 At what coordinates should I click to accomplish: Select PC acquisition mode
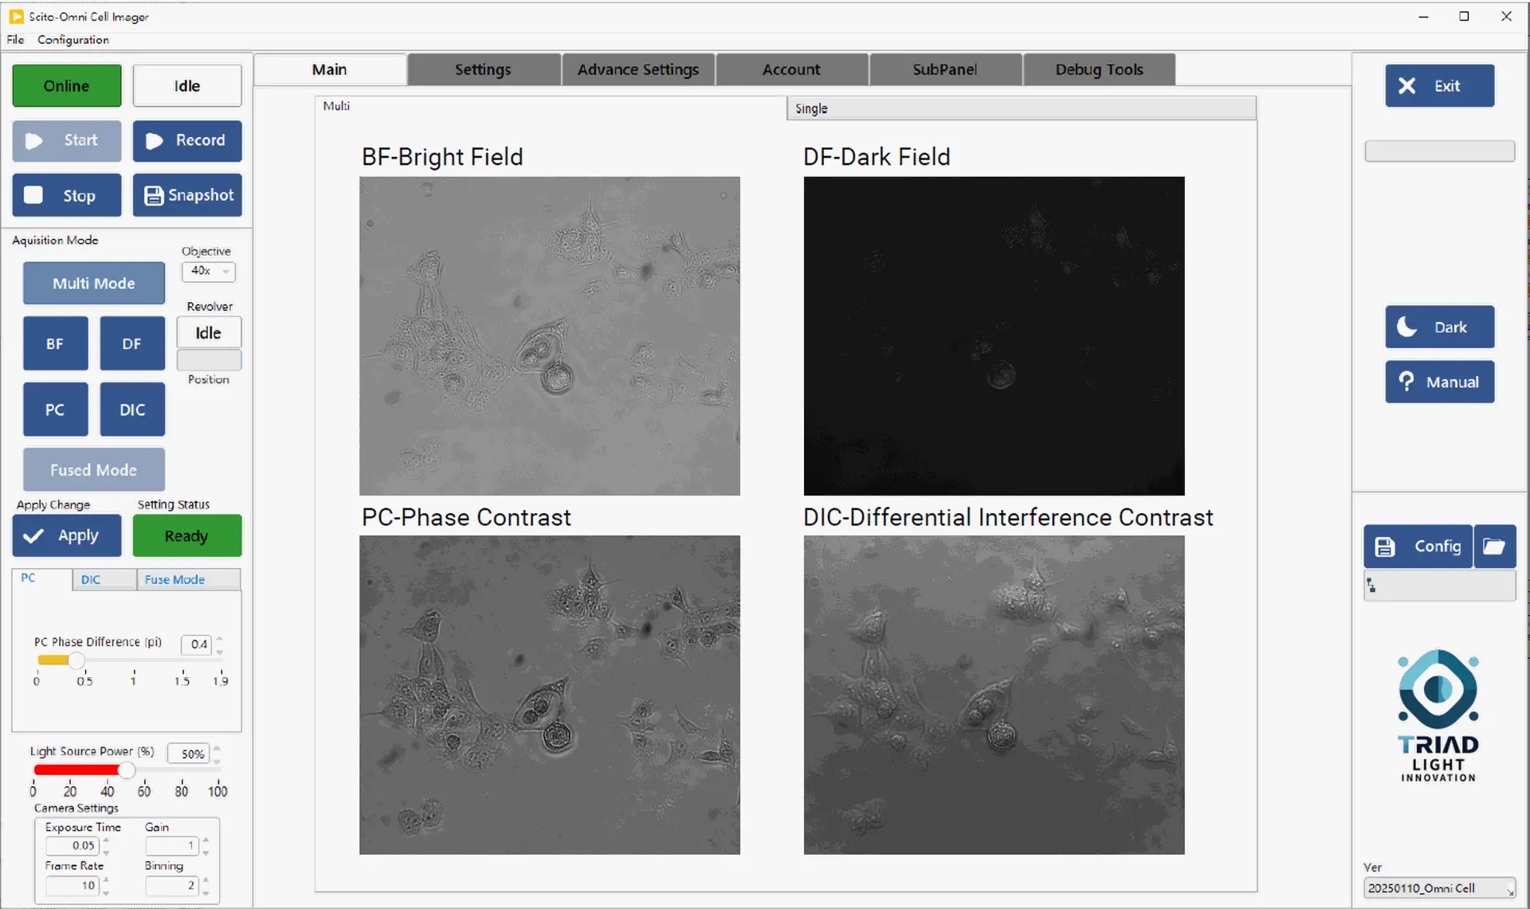tap(55, 409)
